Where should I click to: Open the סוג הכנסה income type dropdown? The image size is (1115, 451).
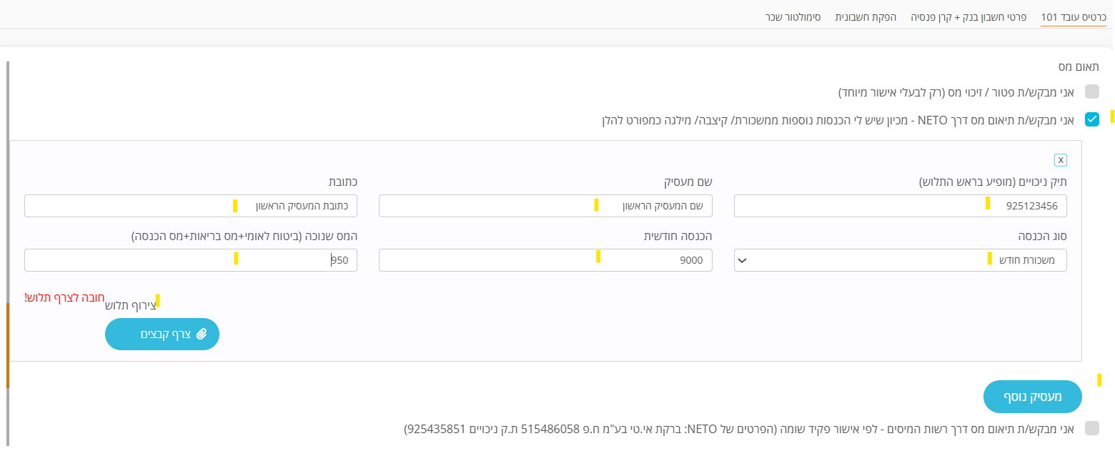(899, 260)
